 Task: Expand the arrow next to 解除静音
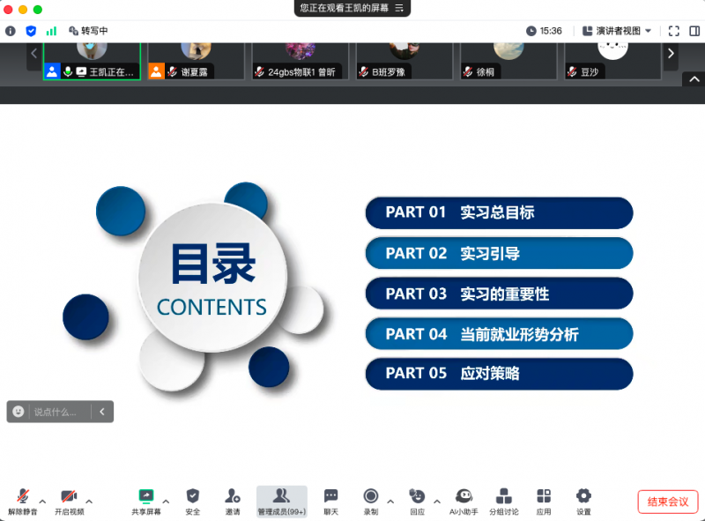pos(42,501)
